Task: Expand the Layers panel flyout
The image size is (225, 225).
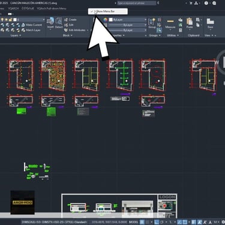Action: click(16, 35)
